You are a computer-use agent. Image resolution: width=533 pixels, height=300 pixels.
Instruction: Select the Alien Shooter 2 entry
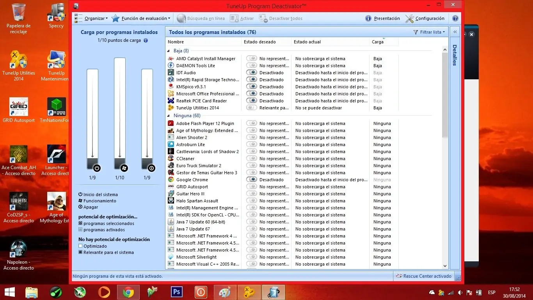(x=192, y=137)
